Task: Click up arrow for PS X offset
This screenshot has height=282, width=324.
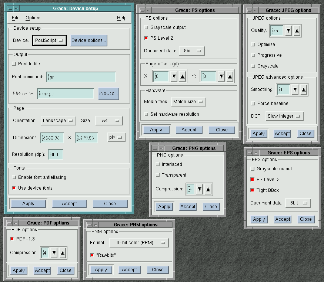Action: point(182,77)
